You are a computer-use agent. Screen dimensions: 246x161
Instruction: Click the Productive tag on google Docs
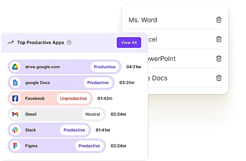(x=98, y=83)
